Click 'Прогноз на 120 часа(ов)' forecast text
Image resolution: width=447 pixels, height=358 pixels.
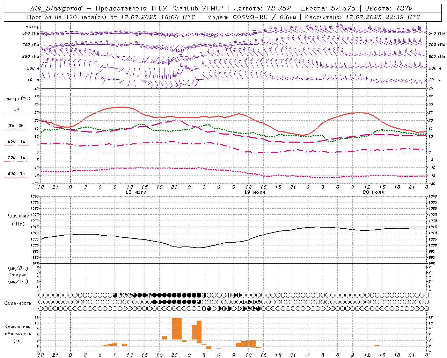pyautogui.click(x=67, y=17)
